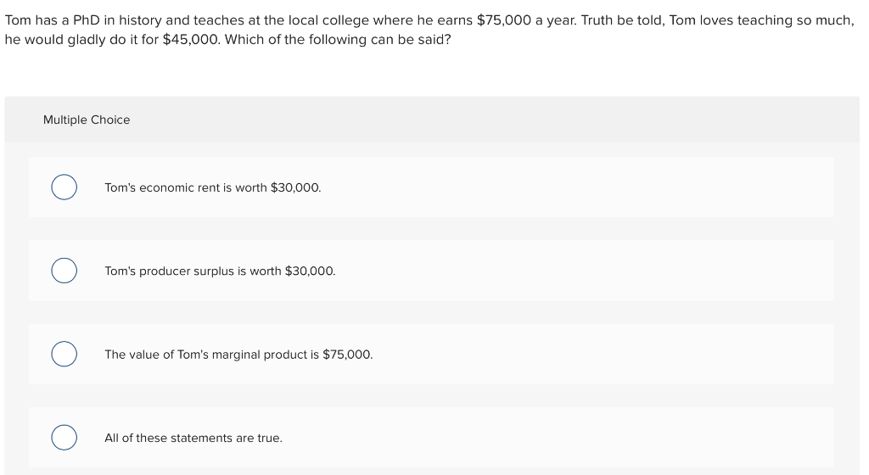The width and height of the screenshot is (869, 475).
Task: Click "$30,000" in the producer surplus option
Action: click(310, 271)
